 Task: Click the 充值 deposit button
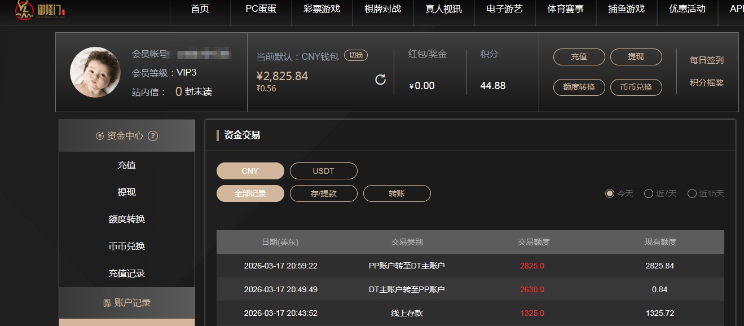click(x=579, y=56)
